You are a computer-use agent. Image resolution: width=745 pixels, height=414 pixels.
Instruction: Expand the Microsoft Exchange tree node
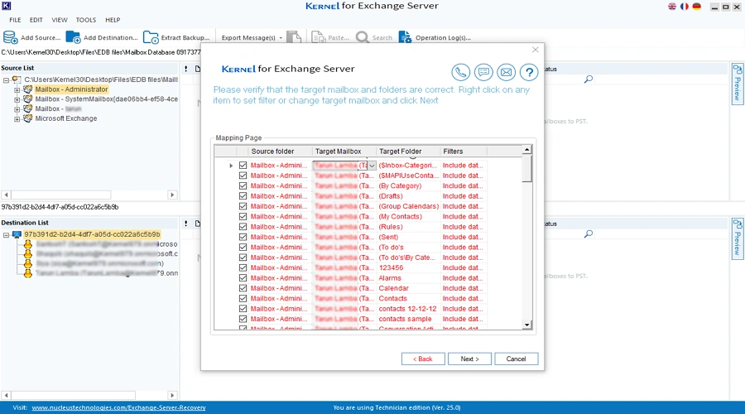(17, 119)
